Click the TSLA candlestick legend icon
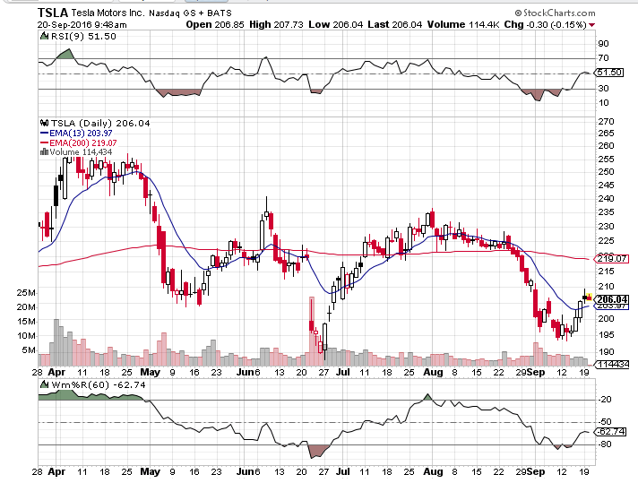The width and height of the screenshot is (638, 483). tap(44, 123)
